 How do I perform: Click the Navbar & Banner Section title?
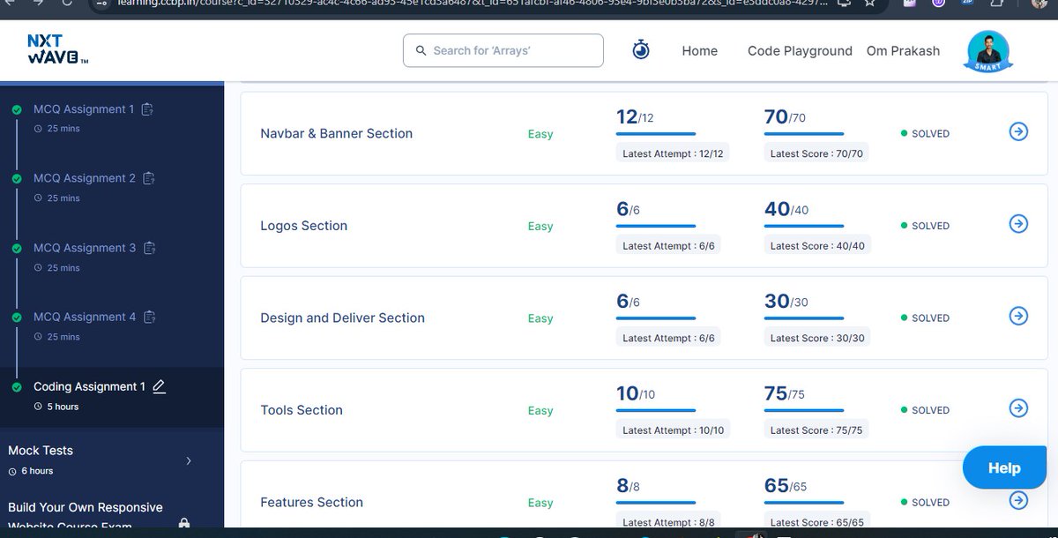pyautogui.click(x=336, y=133)
